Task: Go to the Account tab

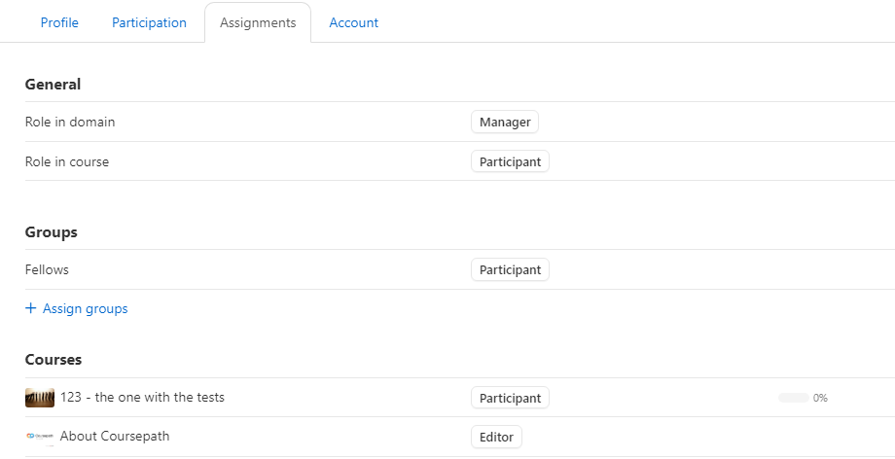Action: pyautogui.click(x=353, y=22)
